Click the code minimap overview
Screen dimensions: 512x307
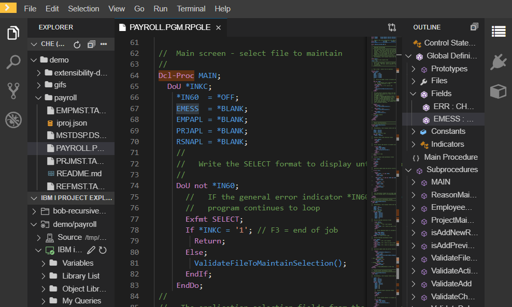383,172
